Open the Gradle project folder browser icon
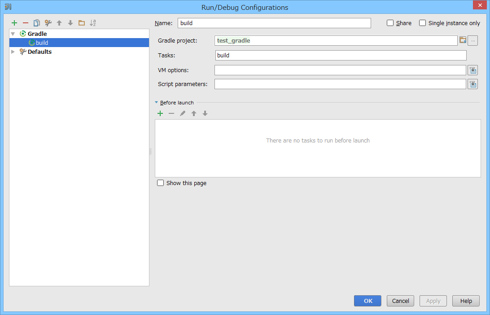This screenshot has width=490, height=315. 463,40
